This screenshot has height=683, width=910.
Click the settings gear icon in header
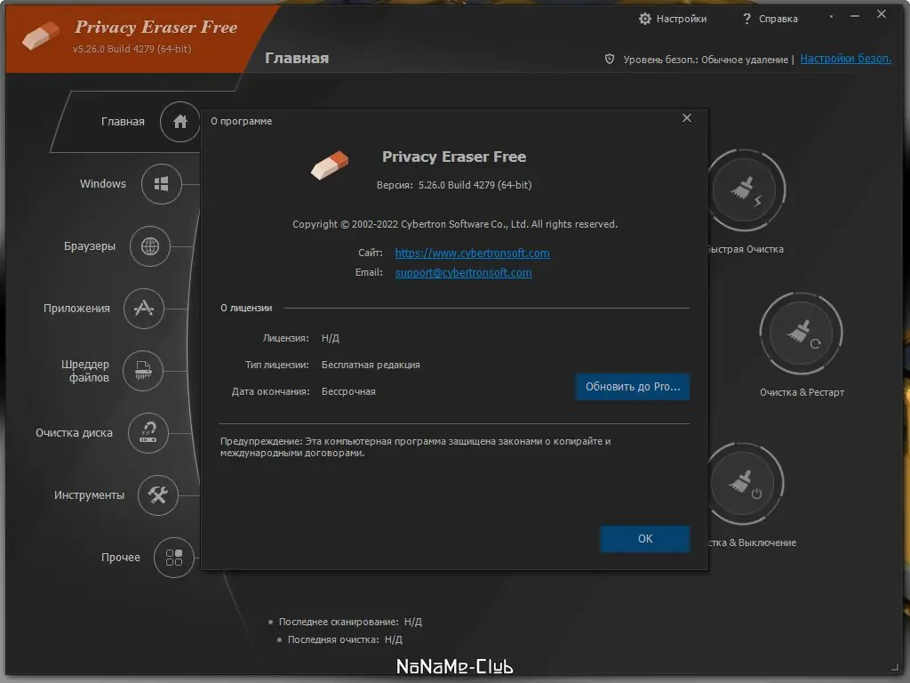pyautogui.click(x=645, y=19)
